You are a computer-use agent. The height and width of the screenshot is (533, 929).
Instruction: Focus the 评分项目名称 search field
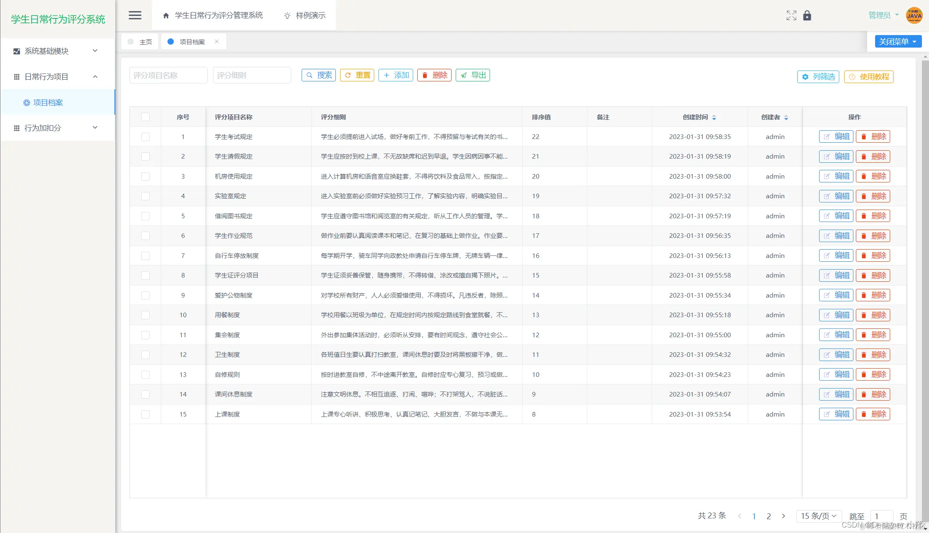pyautogui.click(x=168, y=75)
